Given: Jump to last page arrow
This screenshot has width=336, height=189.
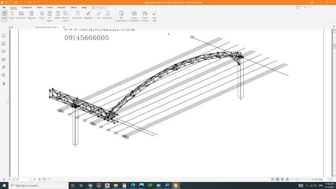Looking at the screenshot, I should click(40, 179).
